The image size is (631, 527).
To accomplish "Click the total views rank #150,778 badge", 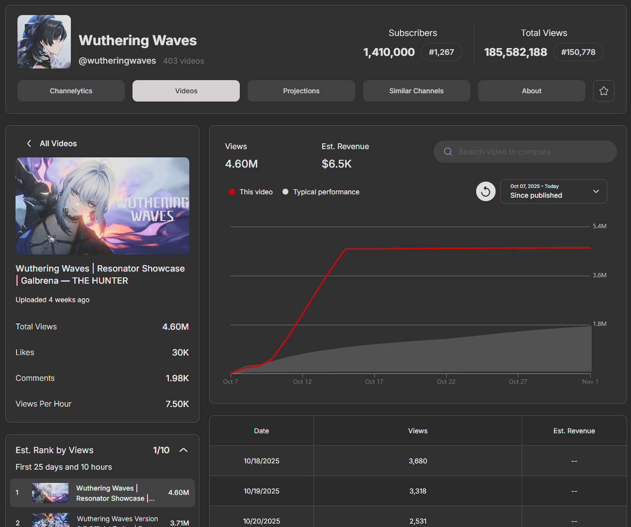I will 578,52.
